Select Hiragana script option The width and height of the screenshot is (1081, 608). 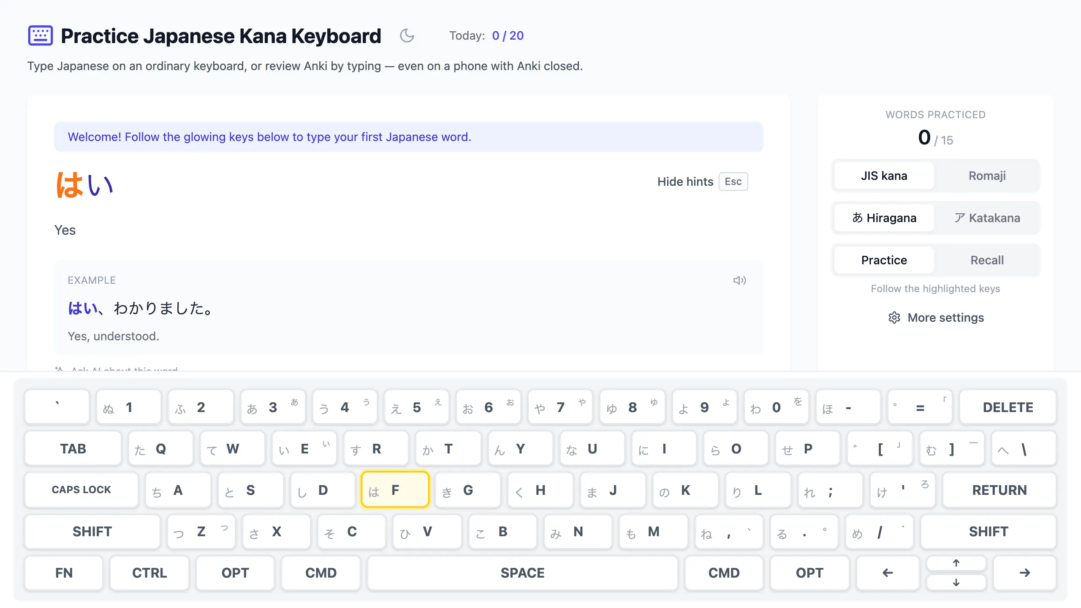(884, 218)
